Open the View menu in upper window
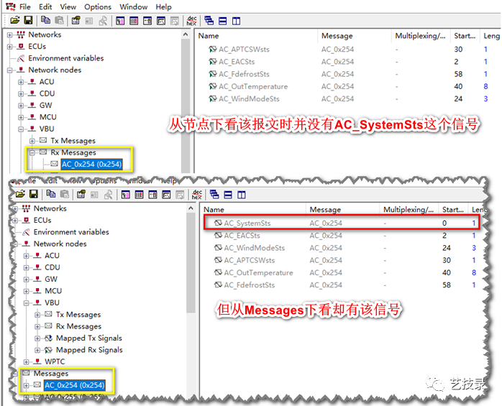This screenshot has width=502, height=406. tap(68, 6)
